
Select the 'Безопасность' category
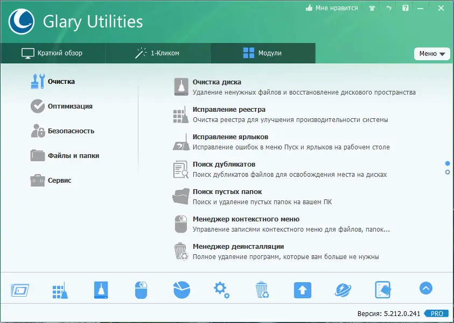[71, 131]
